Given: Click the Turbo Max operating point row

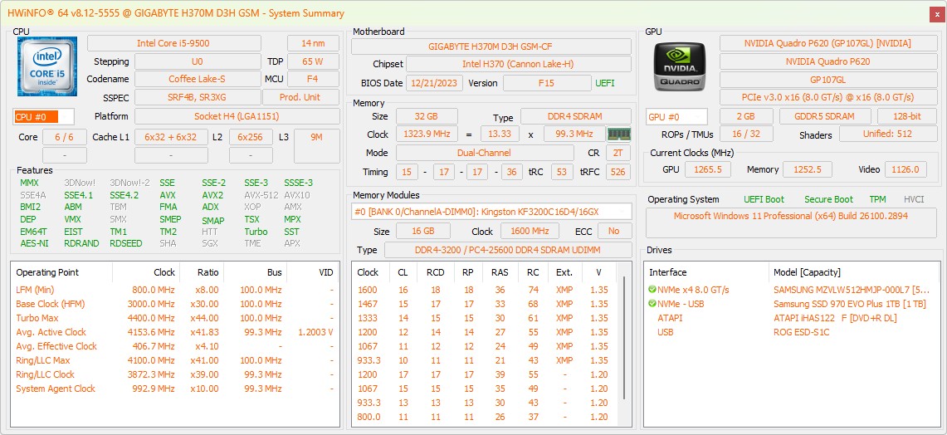Looking at the screenshot, I should (174, 318).
